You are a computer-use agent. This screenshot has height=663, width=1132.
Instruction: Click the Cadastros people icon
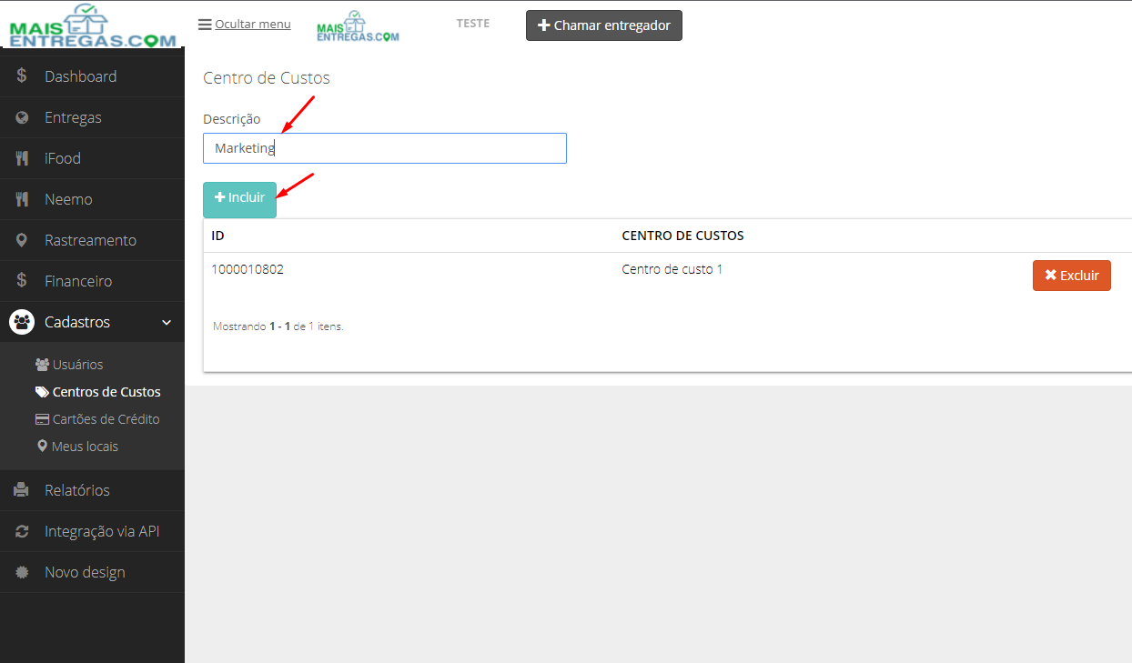22,322
